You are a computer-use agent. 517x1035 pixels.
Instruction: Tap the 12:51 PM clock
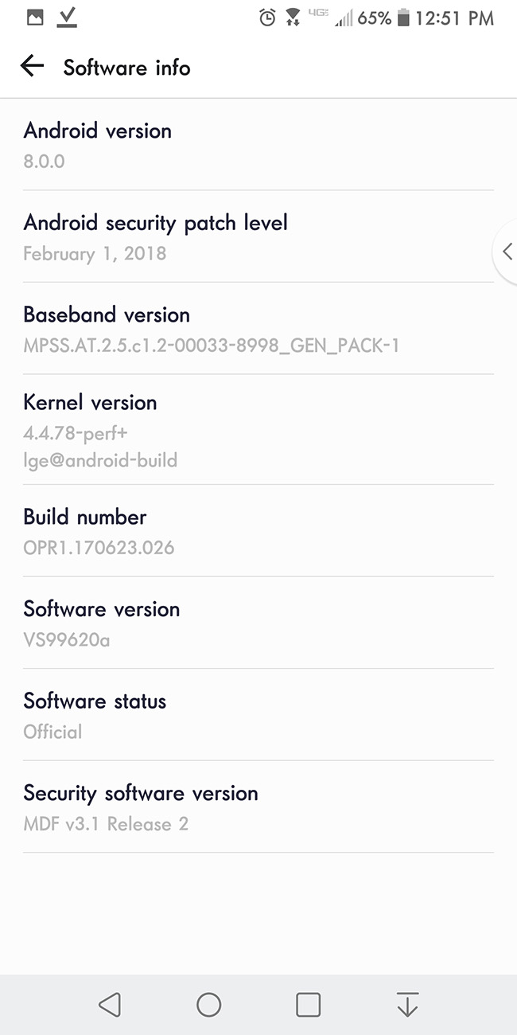point(455,18)
